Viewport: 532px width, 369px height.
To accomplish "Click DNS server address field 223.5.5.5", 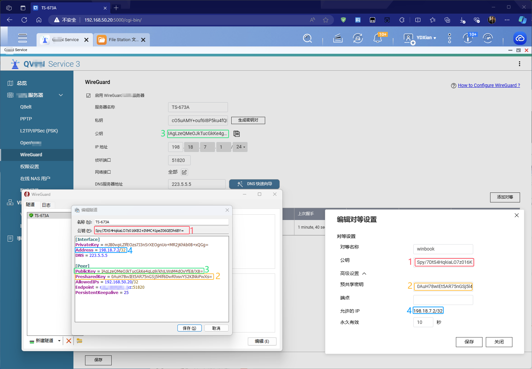I will pos(197,184).
